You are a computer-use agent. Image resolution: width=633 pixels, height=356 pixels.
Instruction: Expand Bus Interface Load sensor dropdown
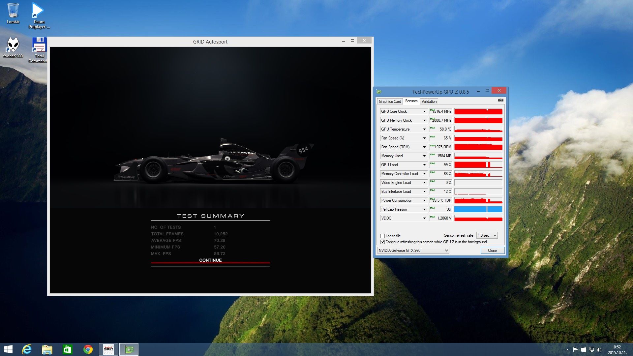pyautogui.click(x=424, y=192)
